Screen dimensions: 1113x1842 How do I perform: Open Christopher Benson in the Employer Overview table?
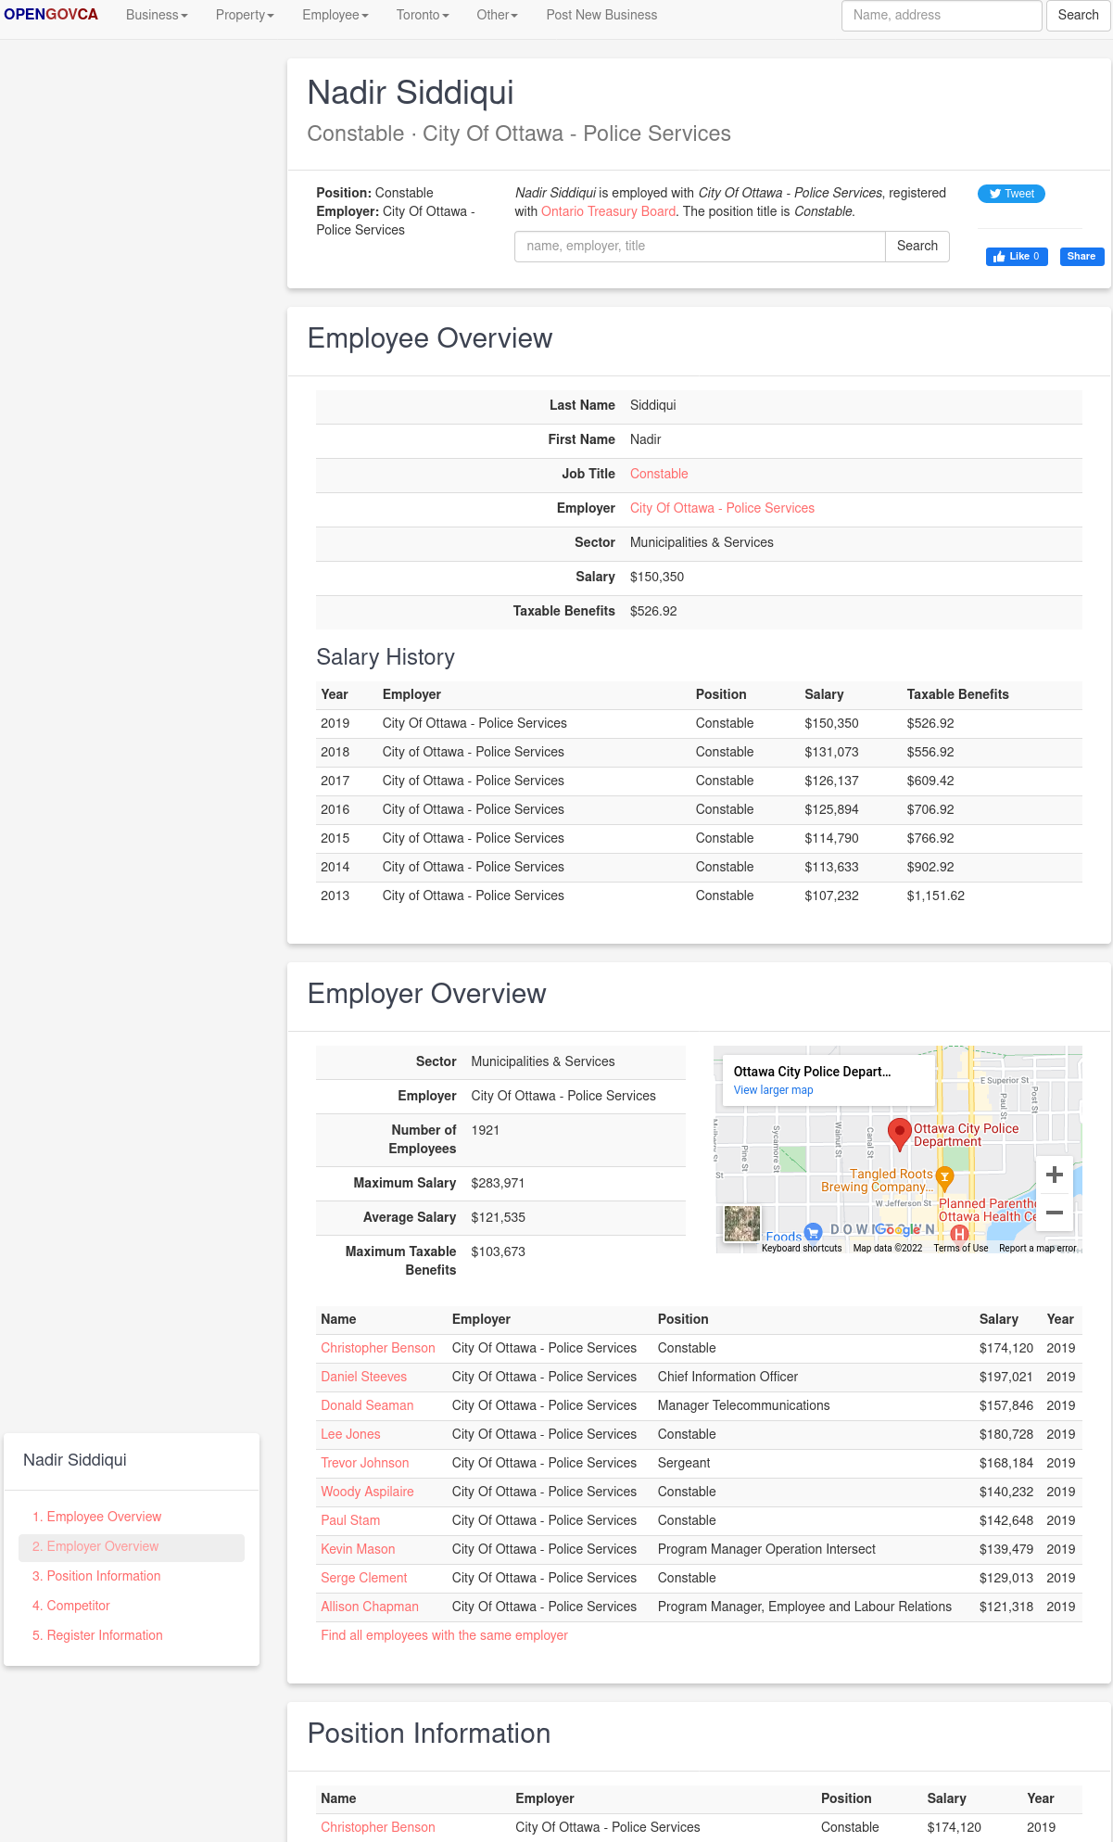click(x=378, y=1348)
